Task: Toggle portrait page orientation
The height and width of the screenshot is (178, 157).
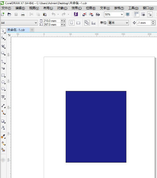Action: (x=72, y=23)
